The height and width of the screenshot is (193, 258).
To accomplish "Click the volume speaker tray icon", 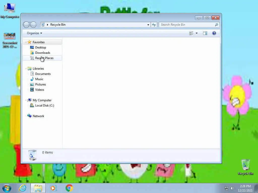I will 233,188.
